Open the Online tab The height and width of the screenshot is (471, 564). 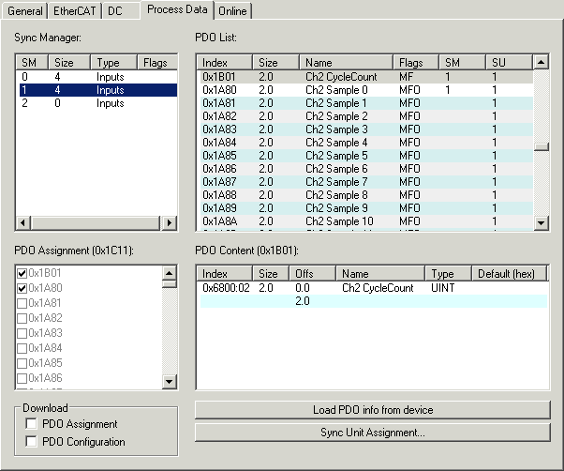(x=232, y=11)
